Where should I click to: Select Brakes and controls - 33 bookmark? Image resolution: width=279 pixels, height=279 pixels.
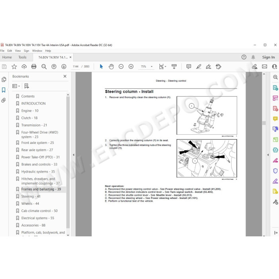click(39, 164)
